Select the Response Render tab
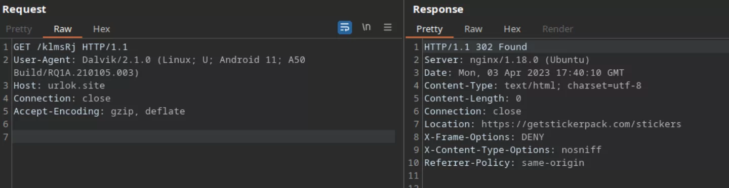 tap(557, 29)
